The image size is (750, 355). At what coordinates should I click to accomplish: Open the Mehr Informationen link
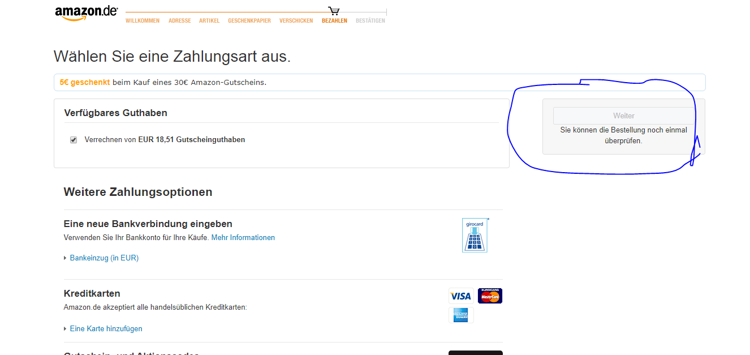[243, 238]
